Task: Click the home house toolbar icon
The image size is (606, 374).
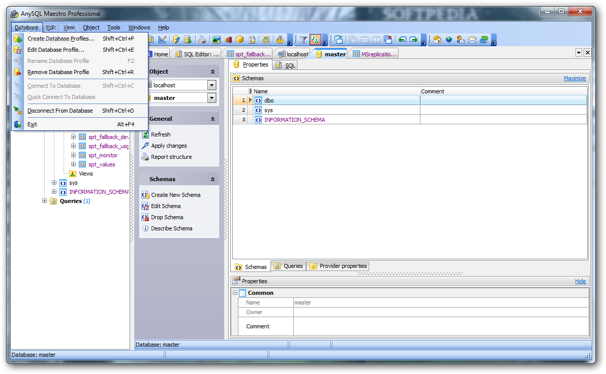Action: point(437,40)
